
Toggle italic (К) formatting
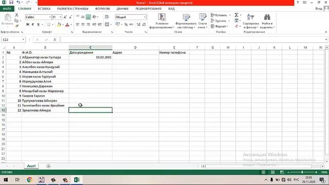tap(33, 25)
